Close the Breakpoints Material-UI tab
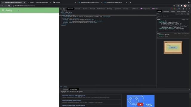Viewport: 191px width, 107px height. click(x=127, y=2)
